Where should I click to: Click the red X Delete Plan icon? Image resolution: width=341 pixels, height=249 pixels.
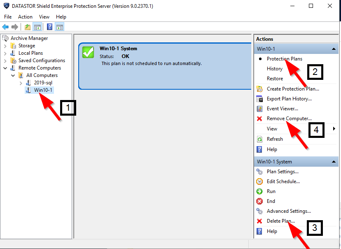coord(259,221)
